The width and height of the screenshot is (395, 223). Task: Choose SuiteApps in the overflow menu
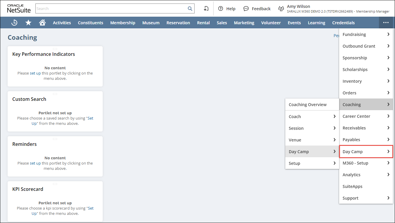tap(352, 186)
